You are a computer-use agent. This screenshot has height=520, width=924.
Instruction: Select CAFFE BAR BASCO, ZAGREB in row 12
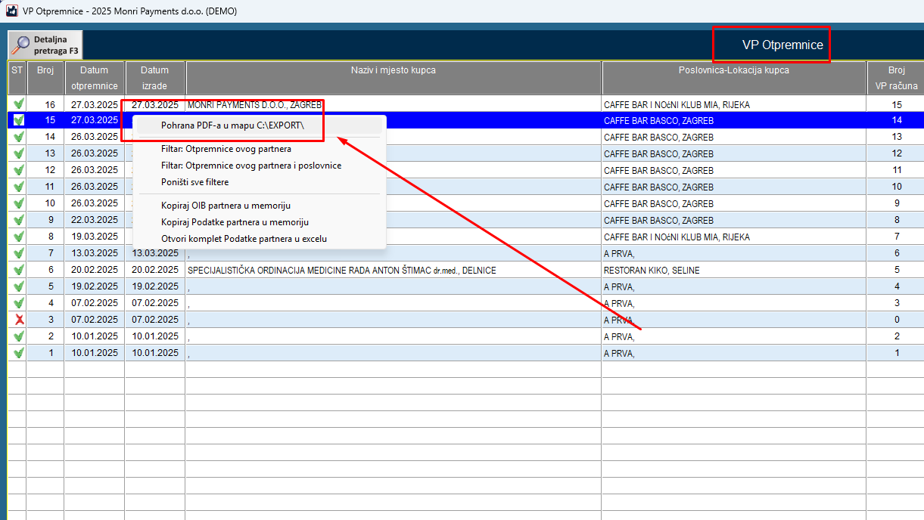[x=734, y=170]
